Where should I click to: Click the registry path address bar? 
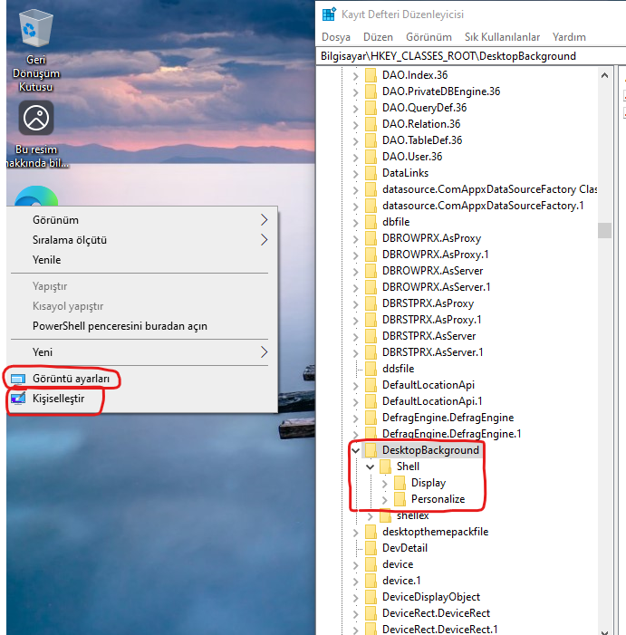[472, 56]
